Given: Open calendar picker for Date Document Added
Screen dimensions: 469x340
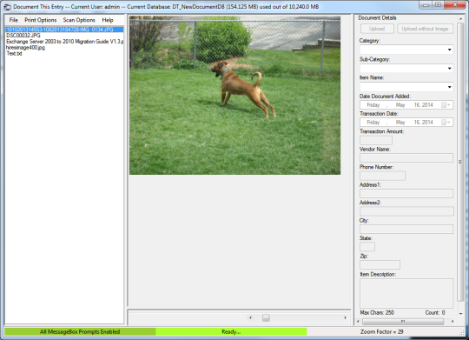Looking at the screenshot, I should [x=446, y=105].
